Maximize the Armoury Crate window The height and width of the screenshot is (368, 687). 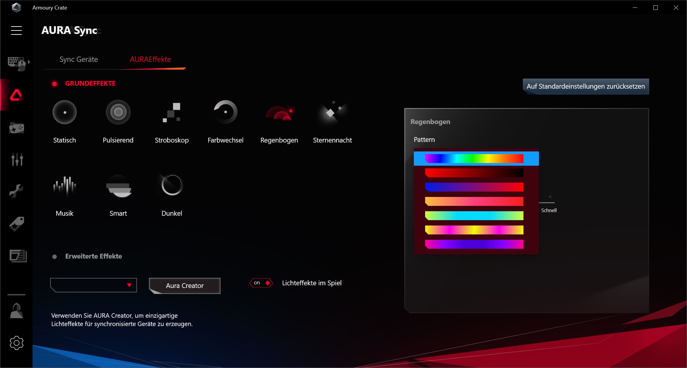point(655,8)
